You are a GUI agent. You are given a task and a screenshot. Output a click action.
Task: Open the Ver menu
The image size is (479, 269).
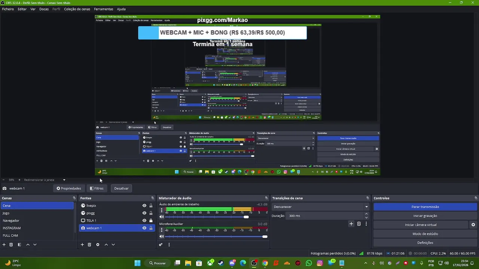click(x=33, y=9)
